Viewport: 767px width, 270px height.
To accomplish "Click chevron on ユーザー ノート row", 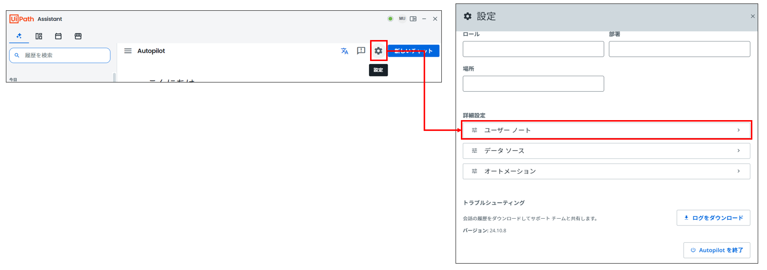I will [x=739, y=130].
